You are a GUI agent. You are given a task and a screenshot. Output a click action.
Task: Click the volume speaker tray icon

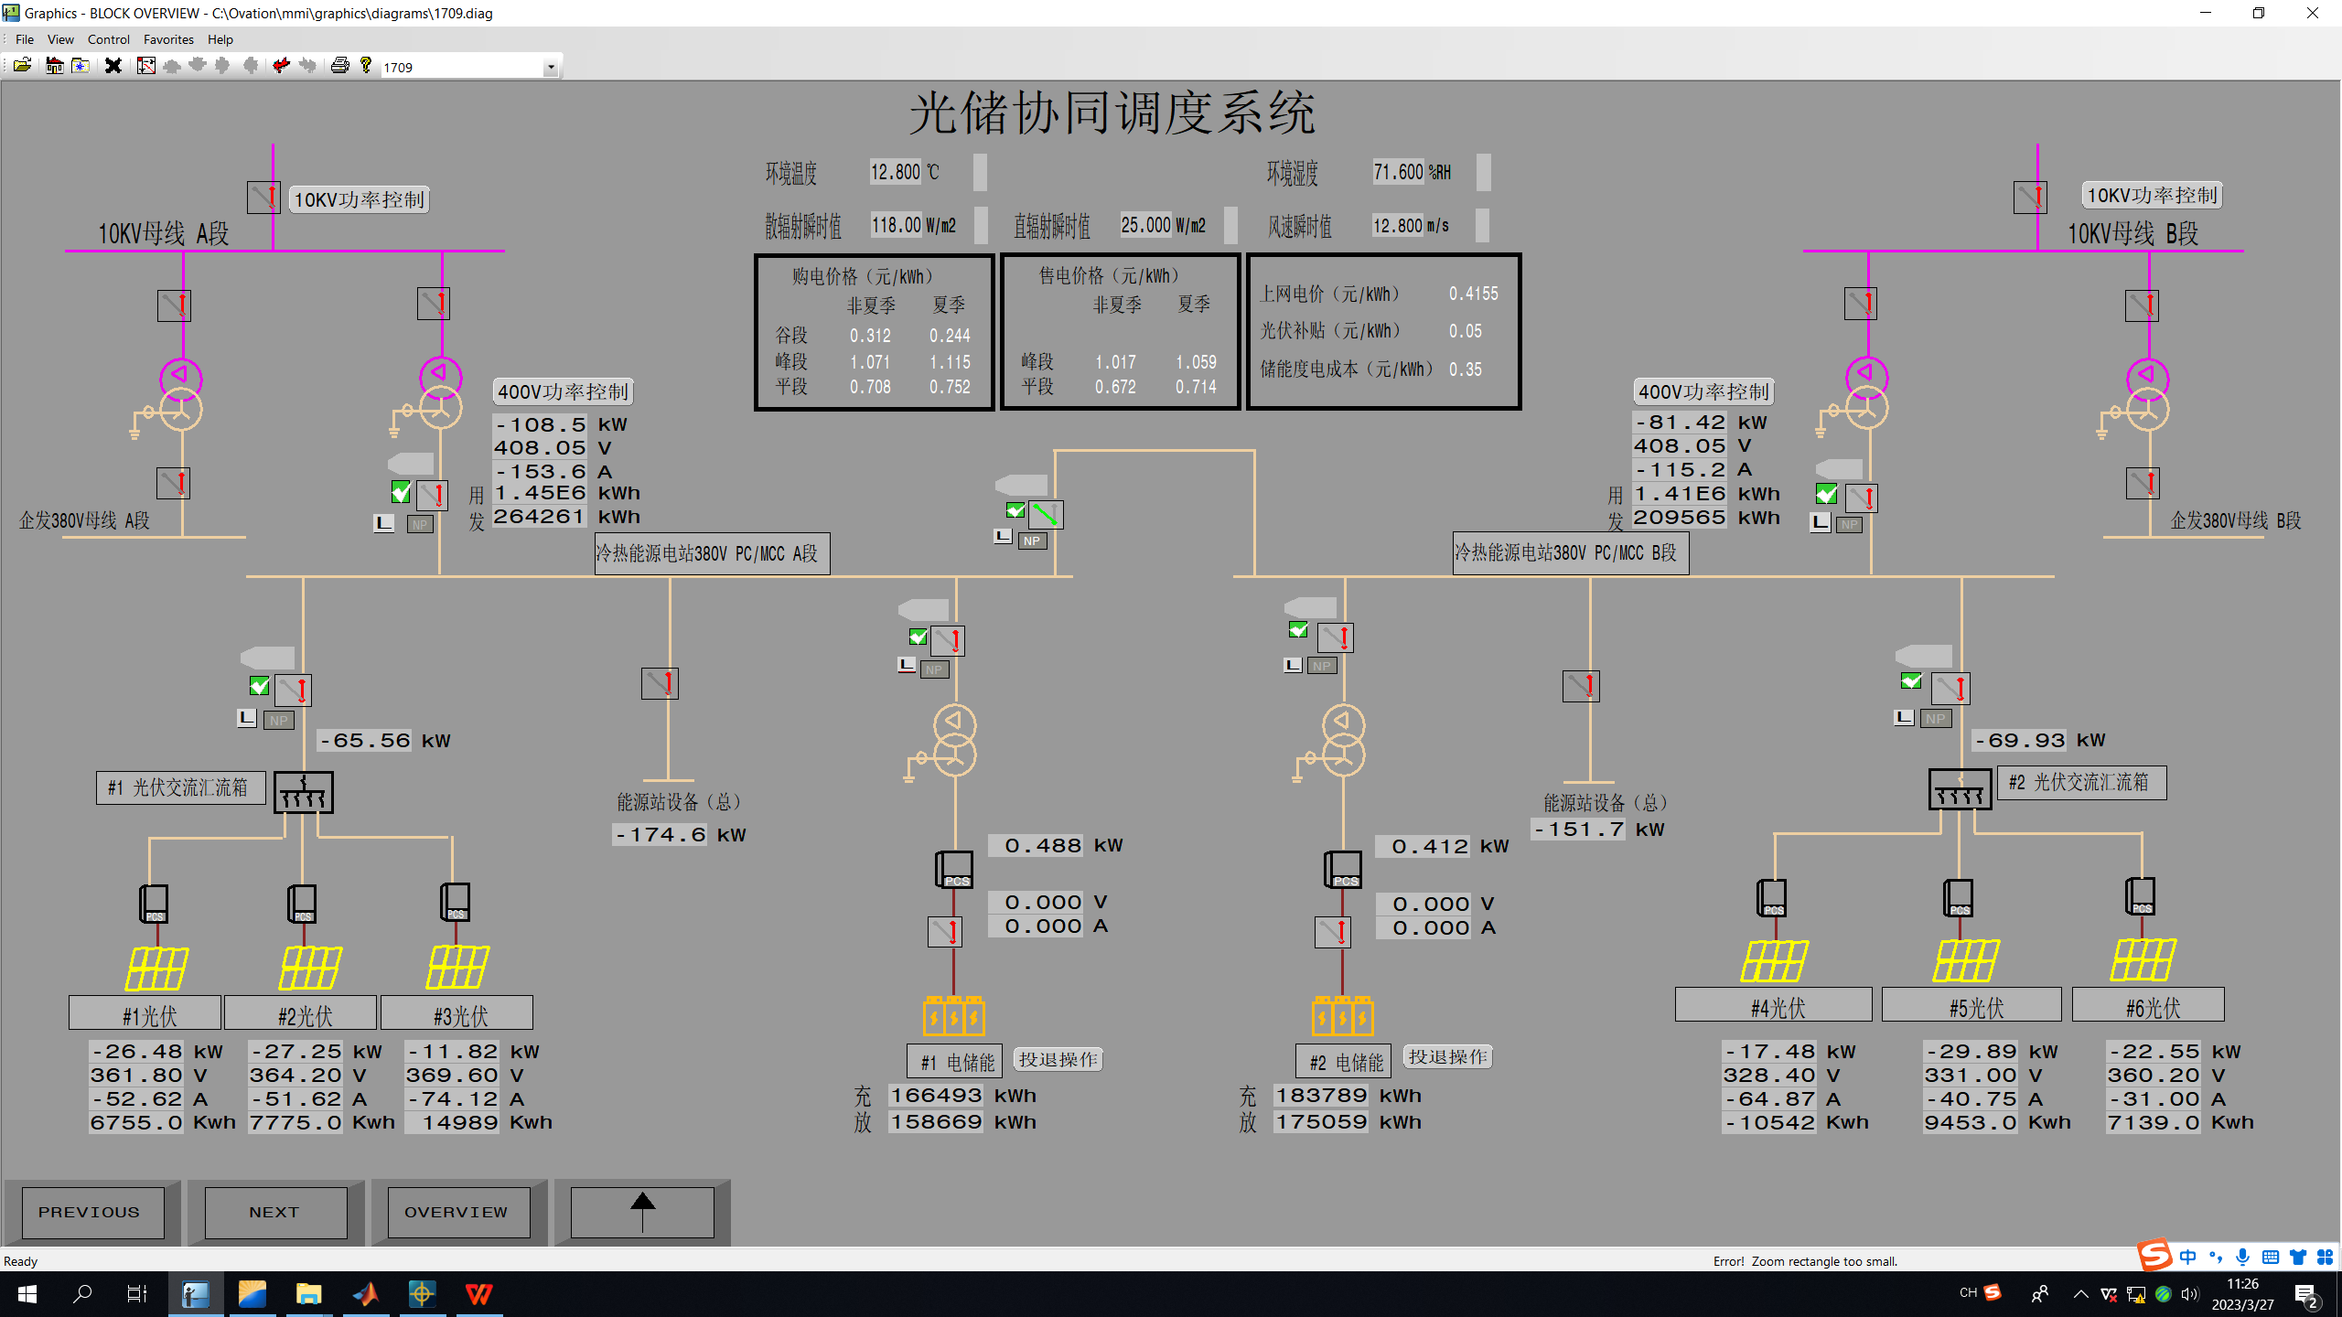(x=2190, y=1293)
